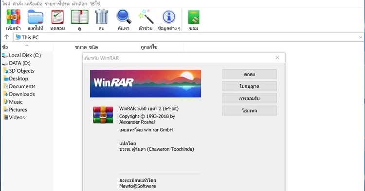This screenshot has width=365, height=191.
Task: Select the Music folder icon
Action: pos(5,102)
